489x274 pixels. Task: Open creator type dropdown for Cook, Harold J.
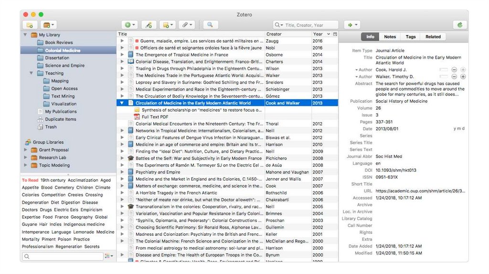point(356,70)
